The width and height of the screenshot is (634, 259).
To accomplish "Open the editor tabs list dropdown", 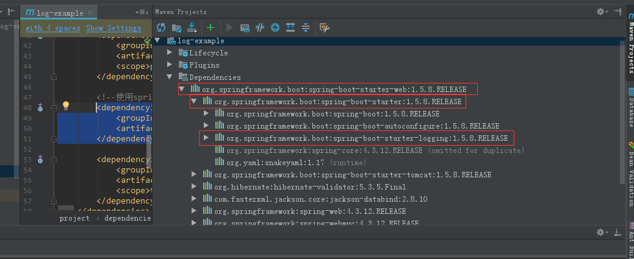I will click(142, 12).
